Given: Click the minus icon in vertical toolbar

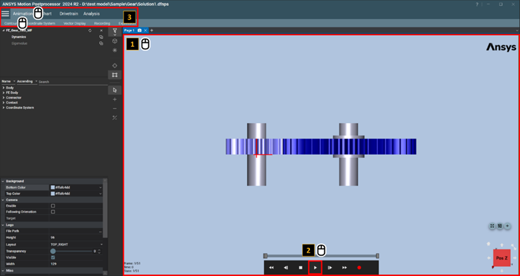Looking at the screenshot, I should tap(115, 108).
